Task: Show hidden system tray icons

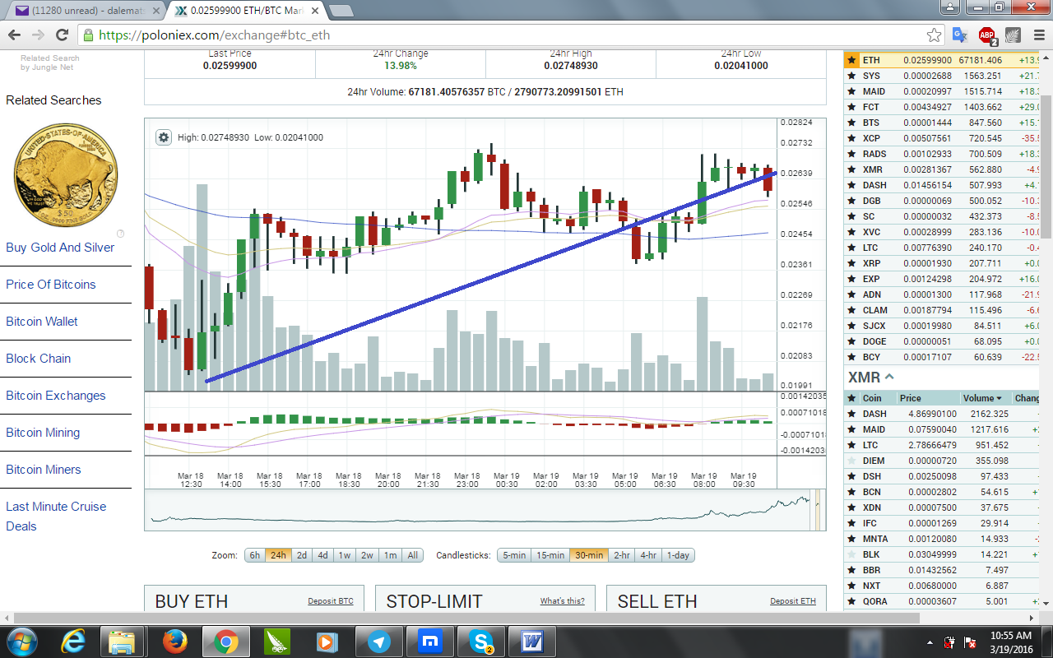Action: (930, 642)
